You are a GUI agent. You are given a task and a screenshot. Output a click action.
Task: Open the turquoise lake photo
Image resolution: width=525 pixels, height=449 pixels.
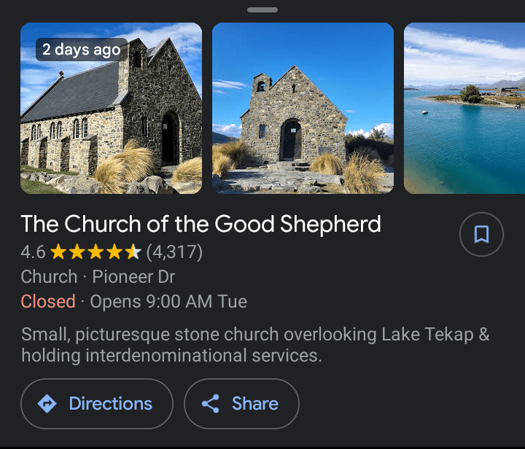tap(464, 109)
